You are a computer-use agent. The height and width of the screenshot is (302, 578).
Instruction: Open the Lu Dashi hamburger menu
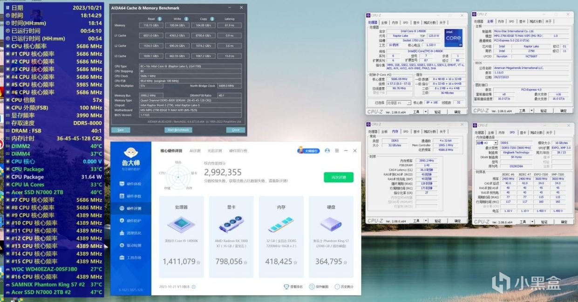click(x=336, y=151)
